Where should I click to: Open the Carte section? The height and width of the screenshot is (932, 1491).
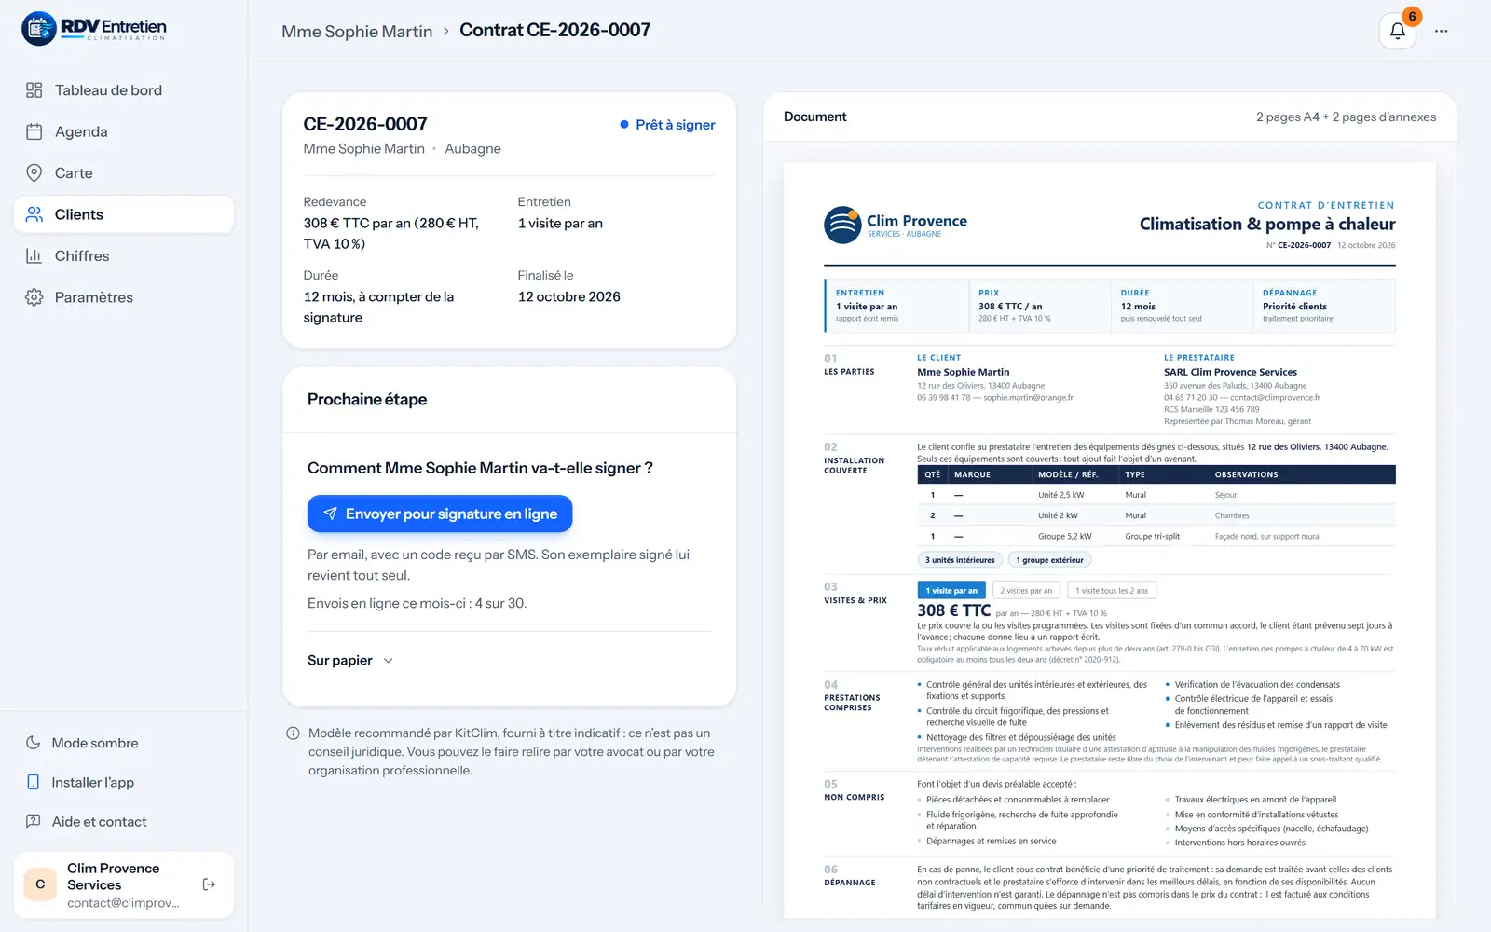(x=124, y=172)
